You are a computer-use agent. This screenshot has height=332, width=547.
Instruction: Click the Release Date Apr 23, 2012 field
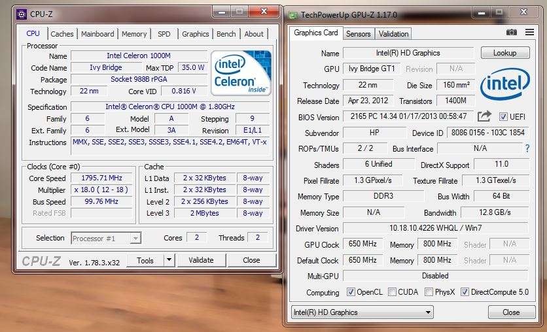point(368,101)
